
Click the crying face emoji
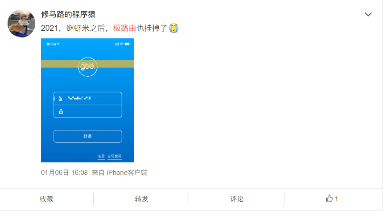pyautogui.click(x=174, y=28)
